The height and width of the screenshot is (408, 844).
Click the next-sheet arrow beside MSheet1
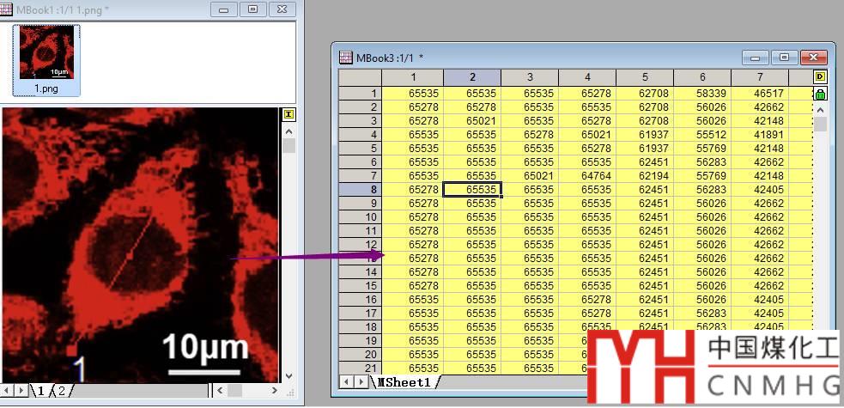tap(361, 381)
